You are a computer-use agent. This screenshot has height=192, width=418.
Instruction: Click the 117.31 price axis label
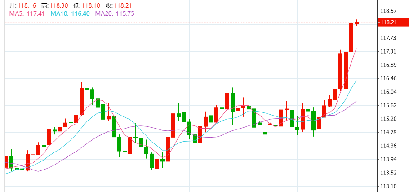tap(389, 51)
